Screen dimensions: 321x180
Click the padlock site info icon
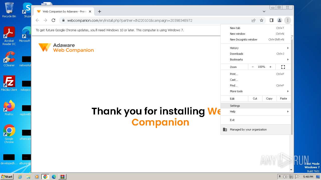pos(63,20)
